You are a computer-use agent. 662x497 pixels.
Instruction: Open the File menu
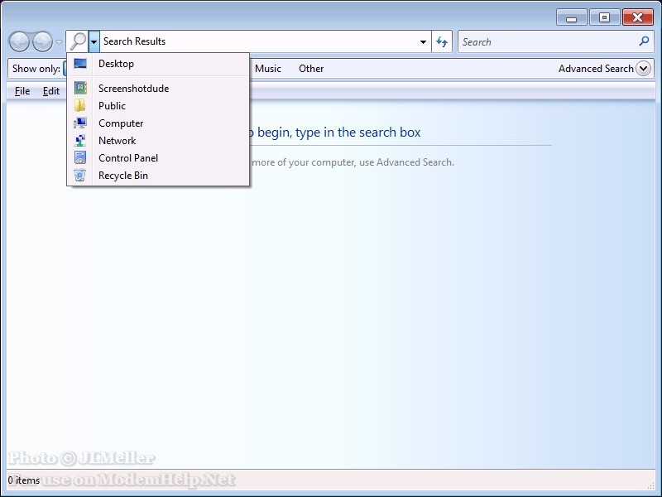click(x=22, y=91)
